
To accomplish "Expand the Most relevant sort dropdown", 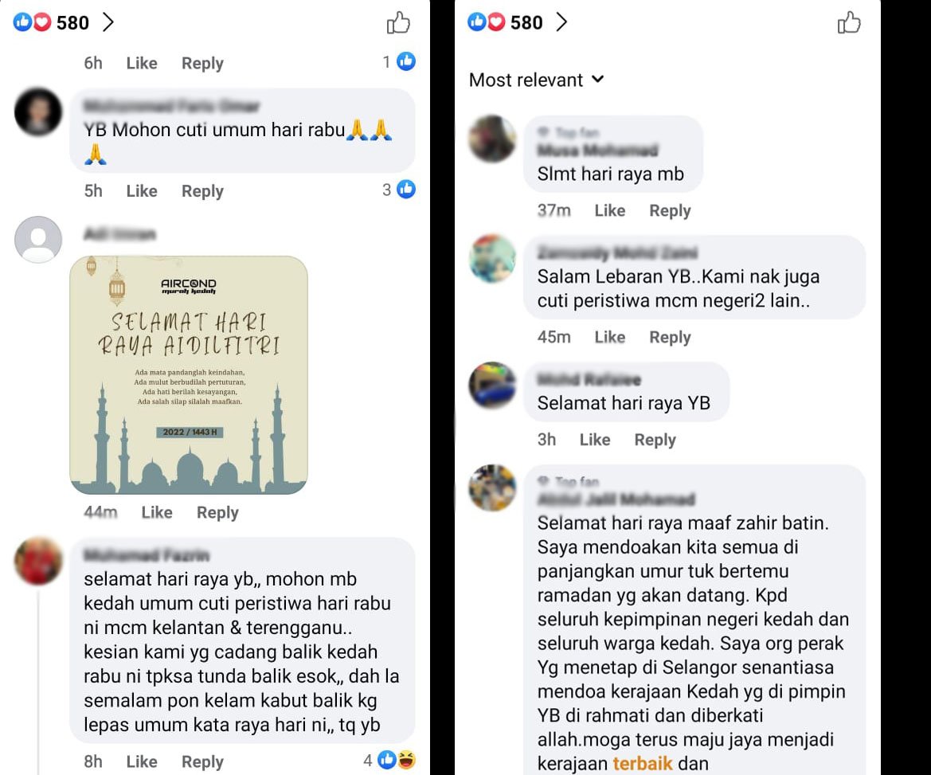I will click(x=536, y=80).
